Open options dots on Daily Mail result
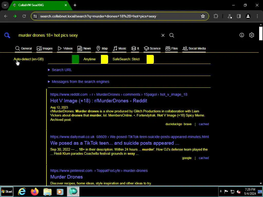This screenshot has height=197, width=263. coord(195,158)
